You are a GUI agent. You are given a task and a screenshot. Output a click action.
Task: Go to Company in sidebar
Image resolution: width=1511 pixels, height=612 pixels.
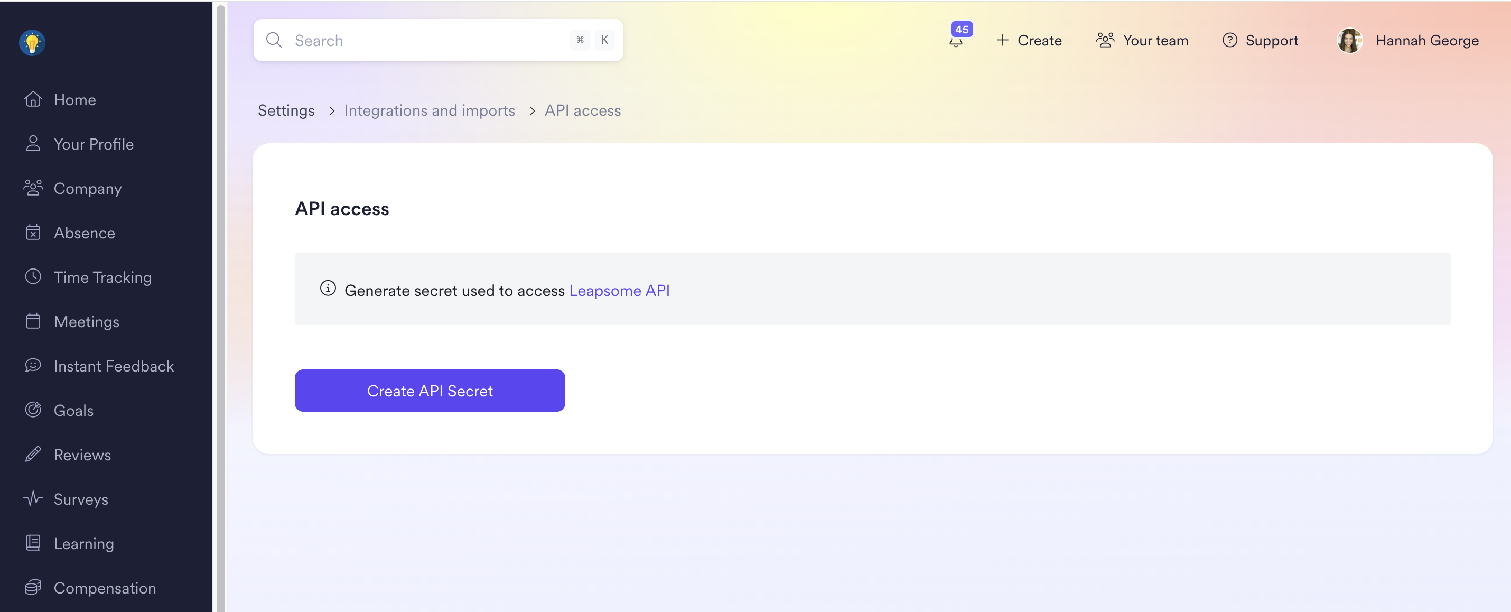[x=87, y=188]
